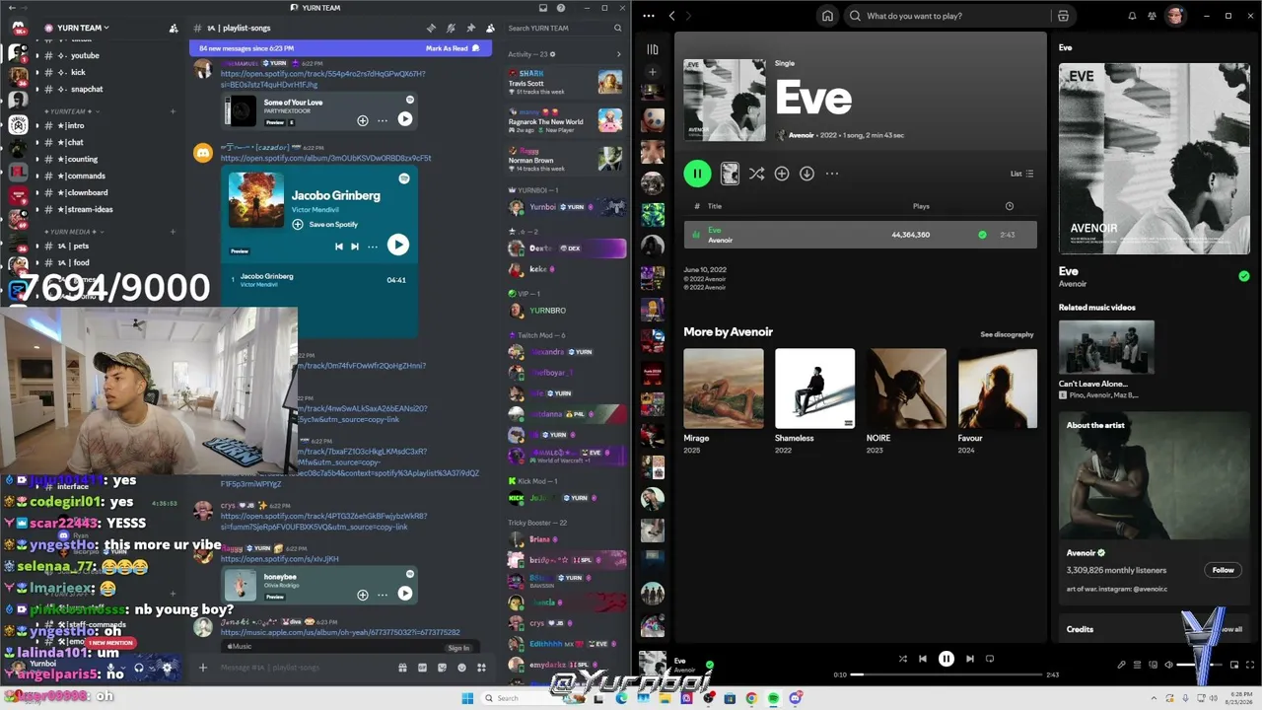
Task: Add Eve single to Your Library
Action: click(x=782, y=174)
